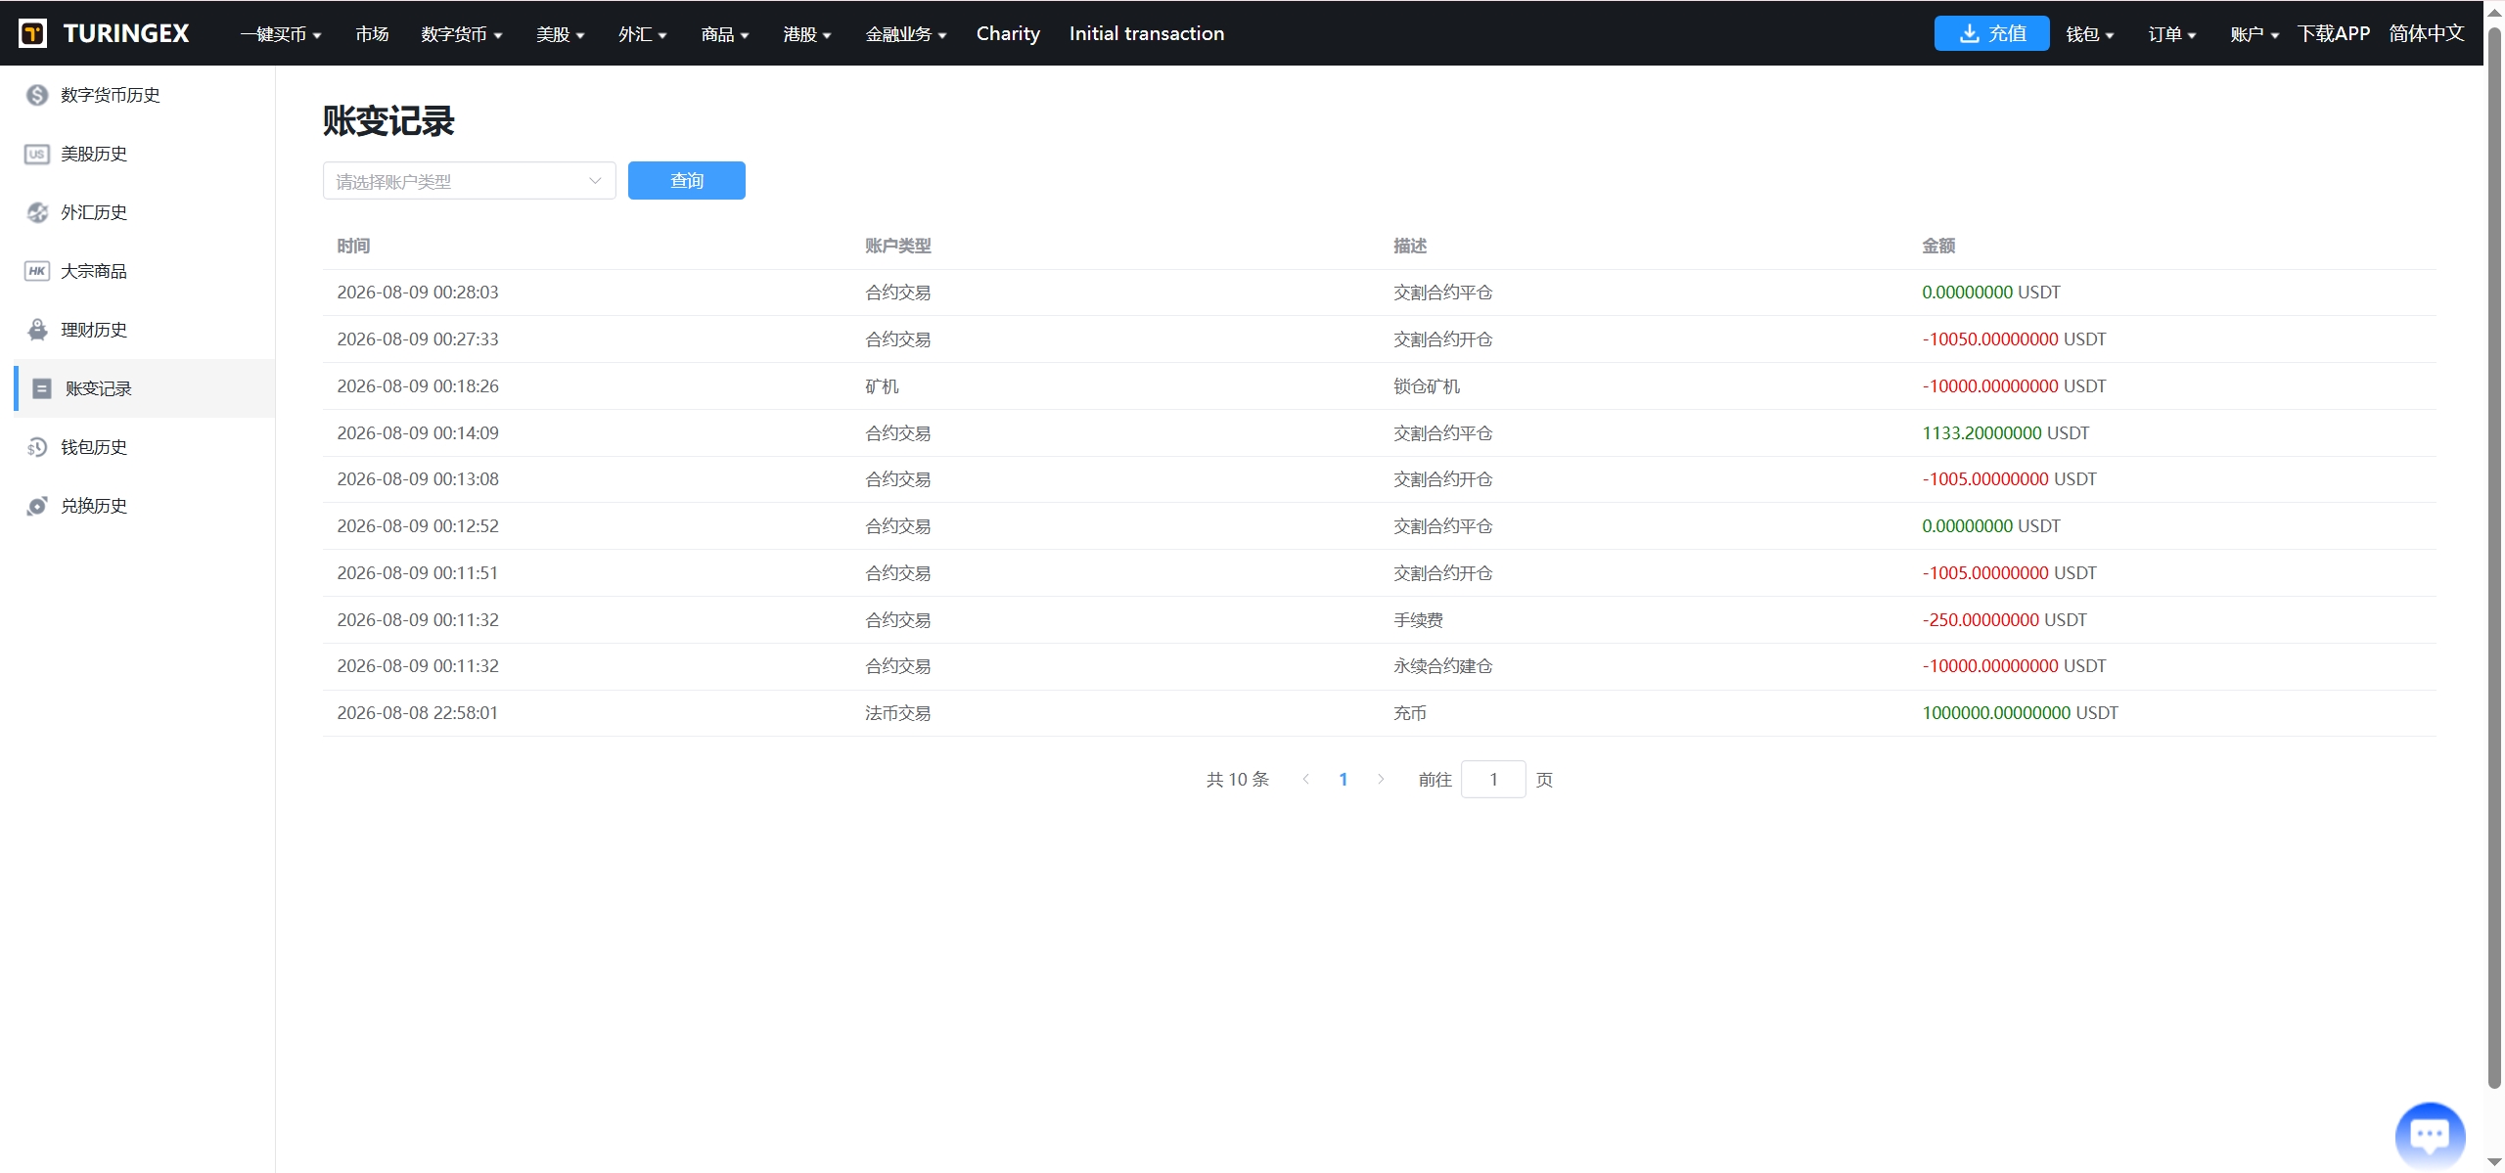The height and width of the screenshot is (1173, 2505).
Task: Open the 市场 menu item
Action: click(x=372, y=34)
